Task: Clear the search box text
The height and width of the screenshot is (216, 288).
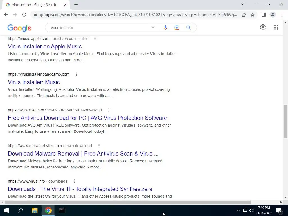Action: [x=153, y=28]
